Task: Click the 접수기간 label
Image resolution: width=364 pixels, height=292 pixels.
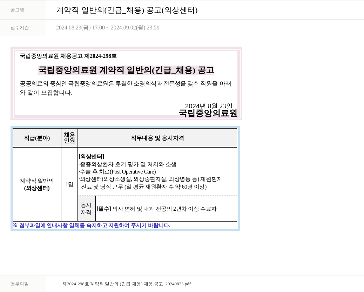Action: click(20, 28)
